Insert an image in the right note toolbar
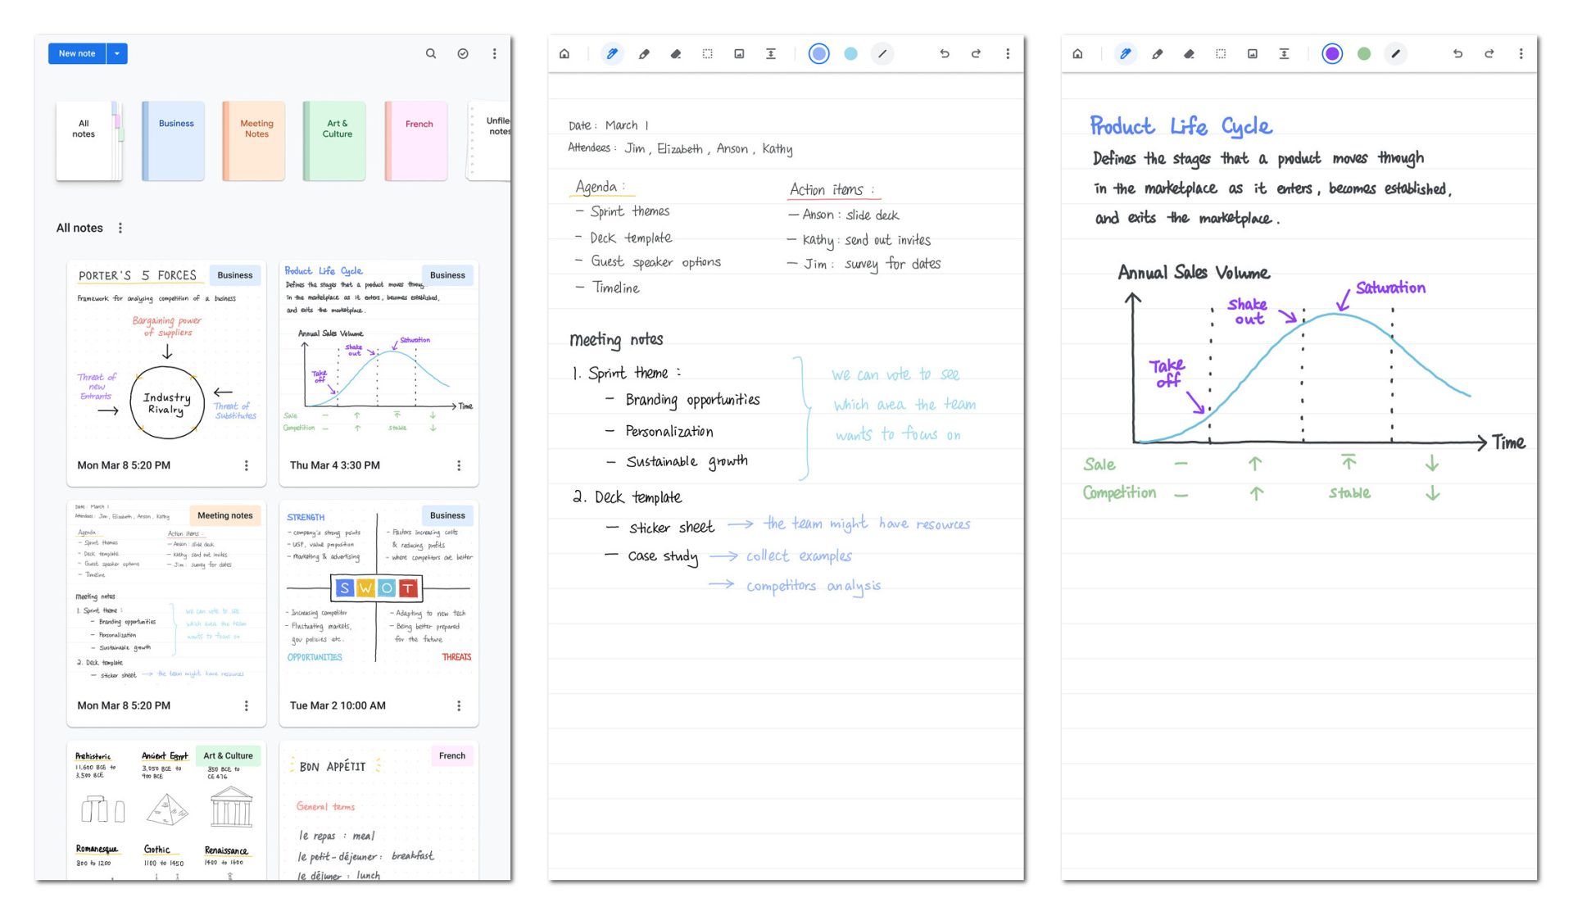 coord(1252,54)
